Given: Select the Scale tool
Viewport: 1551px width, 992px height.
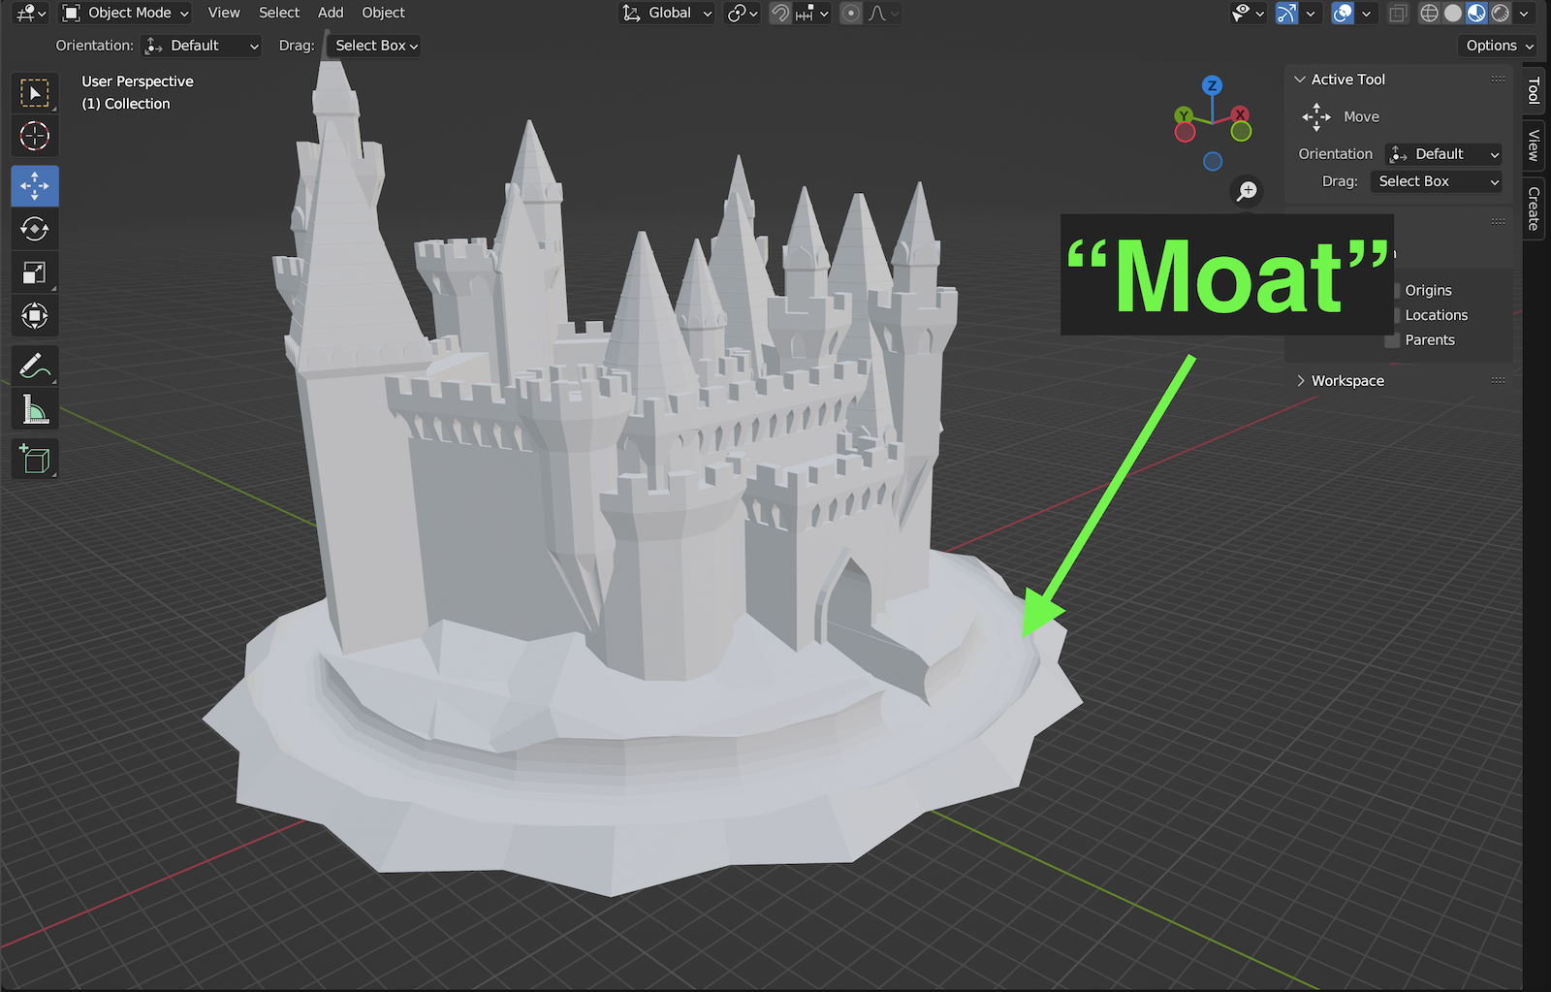Looking at the screenshot, I should (35, 272).
